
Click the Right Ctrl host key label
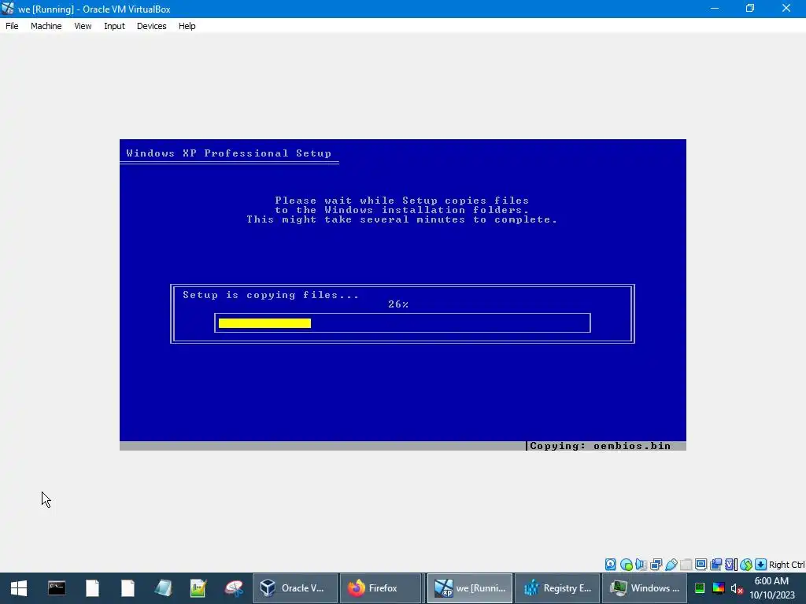787,565
